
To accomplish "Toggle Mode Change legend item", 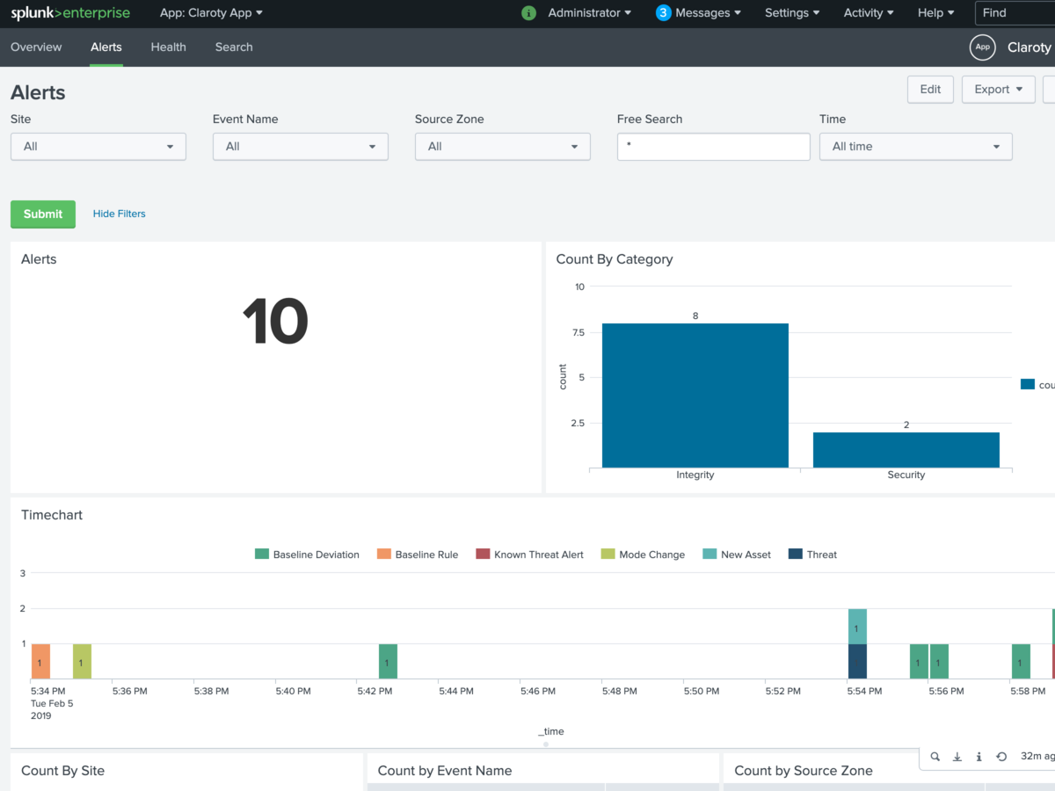I will [643, 555].
